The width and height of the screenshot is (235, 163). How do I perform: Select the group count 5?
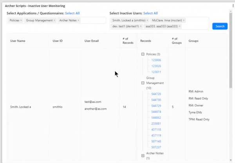pos(173,107)
